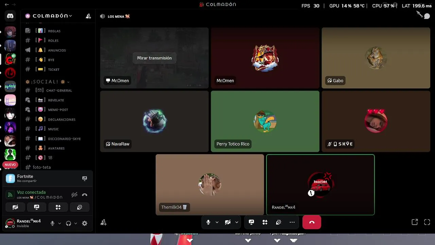Image resolution: width=435 pixels, height=245 pixels.
Task: Share Fortnite screen from activity panel
Action: pyautogui.click(x=85, y=178)
